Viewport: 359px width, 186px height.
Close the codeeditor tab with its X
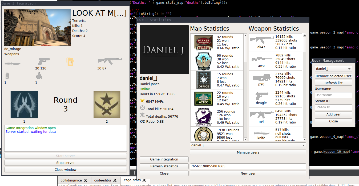pyautogui.click(x=115, y=180)
